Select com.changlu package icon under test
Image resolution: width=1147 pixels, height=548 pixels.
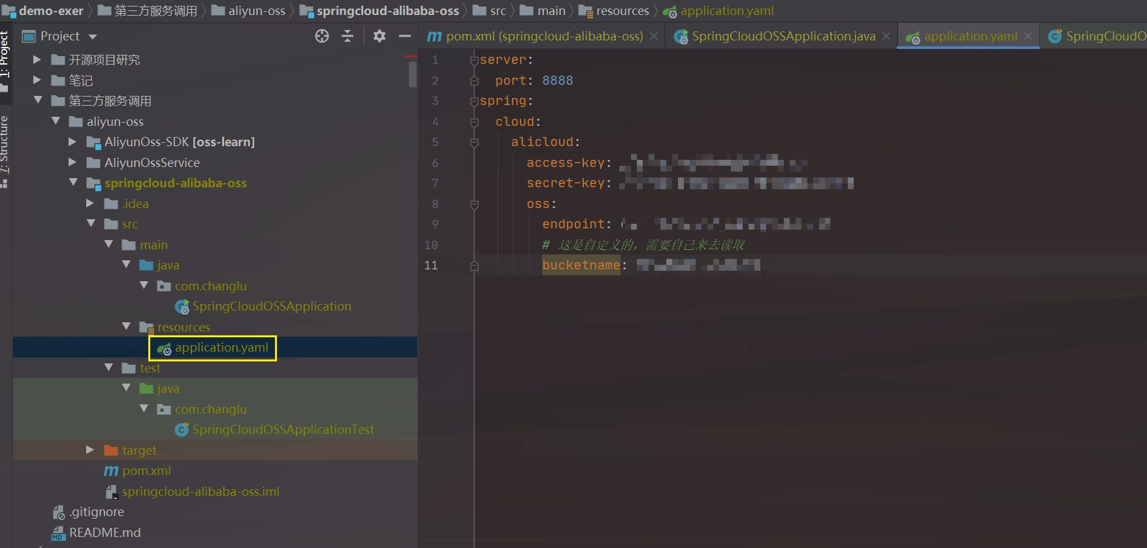point(164,409)
